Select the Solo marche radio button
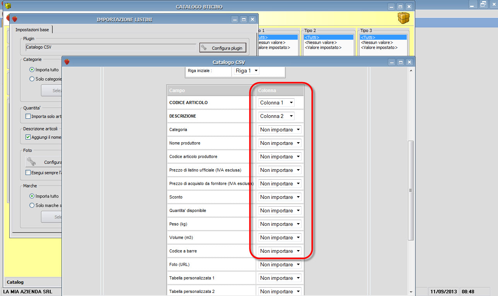 click(x=32, y=205)
